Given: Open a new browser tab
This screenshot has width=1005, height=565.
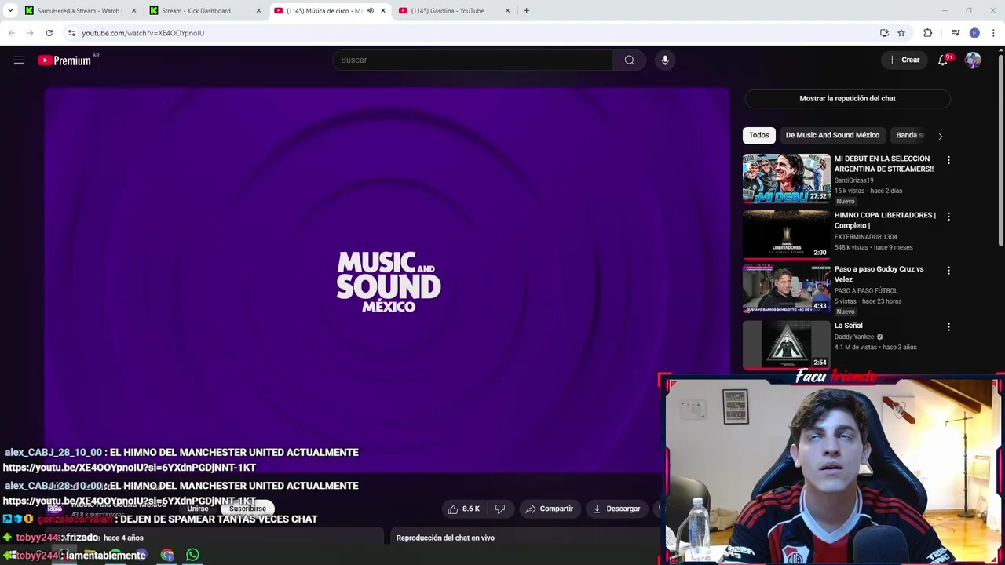Looking at the screenshot, I should point(526,11).
